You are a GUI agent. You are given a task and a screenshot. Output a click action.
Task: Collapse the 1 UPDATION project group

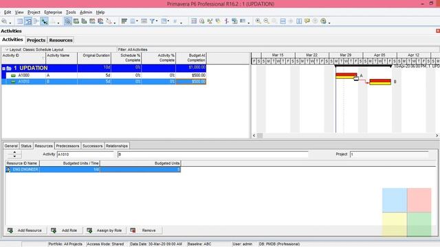[x=3, y=69]
